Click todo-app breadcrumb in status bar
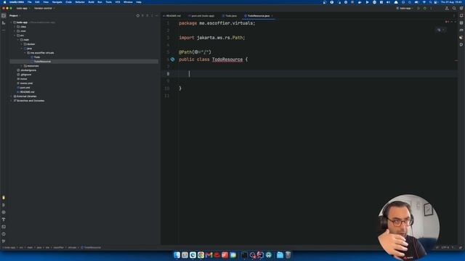This screenshot has height=261, width=465. pyautogui.click(x=9, y=247)
